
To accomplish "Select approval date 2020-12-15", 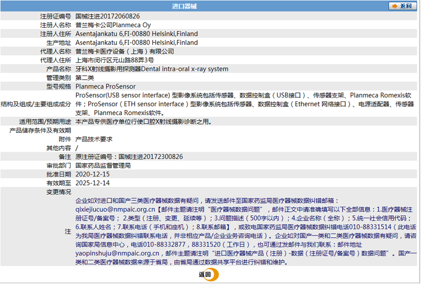I will tap(93, 174).
